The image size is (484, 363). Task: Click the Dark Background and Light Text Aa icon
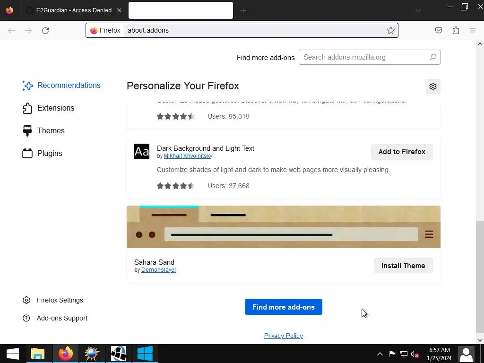point(142,151)
